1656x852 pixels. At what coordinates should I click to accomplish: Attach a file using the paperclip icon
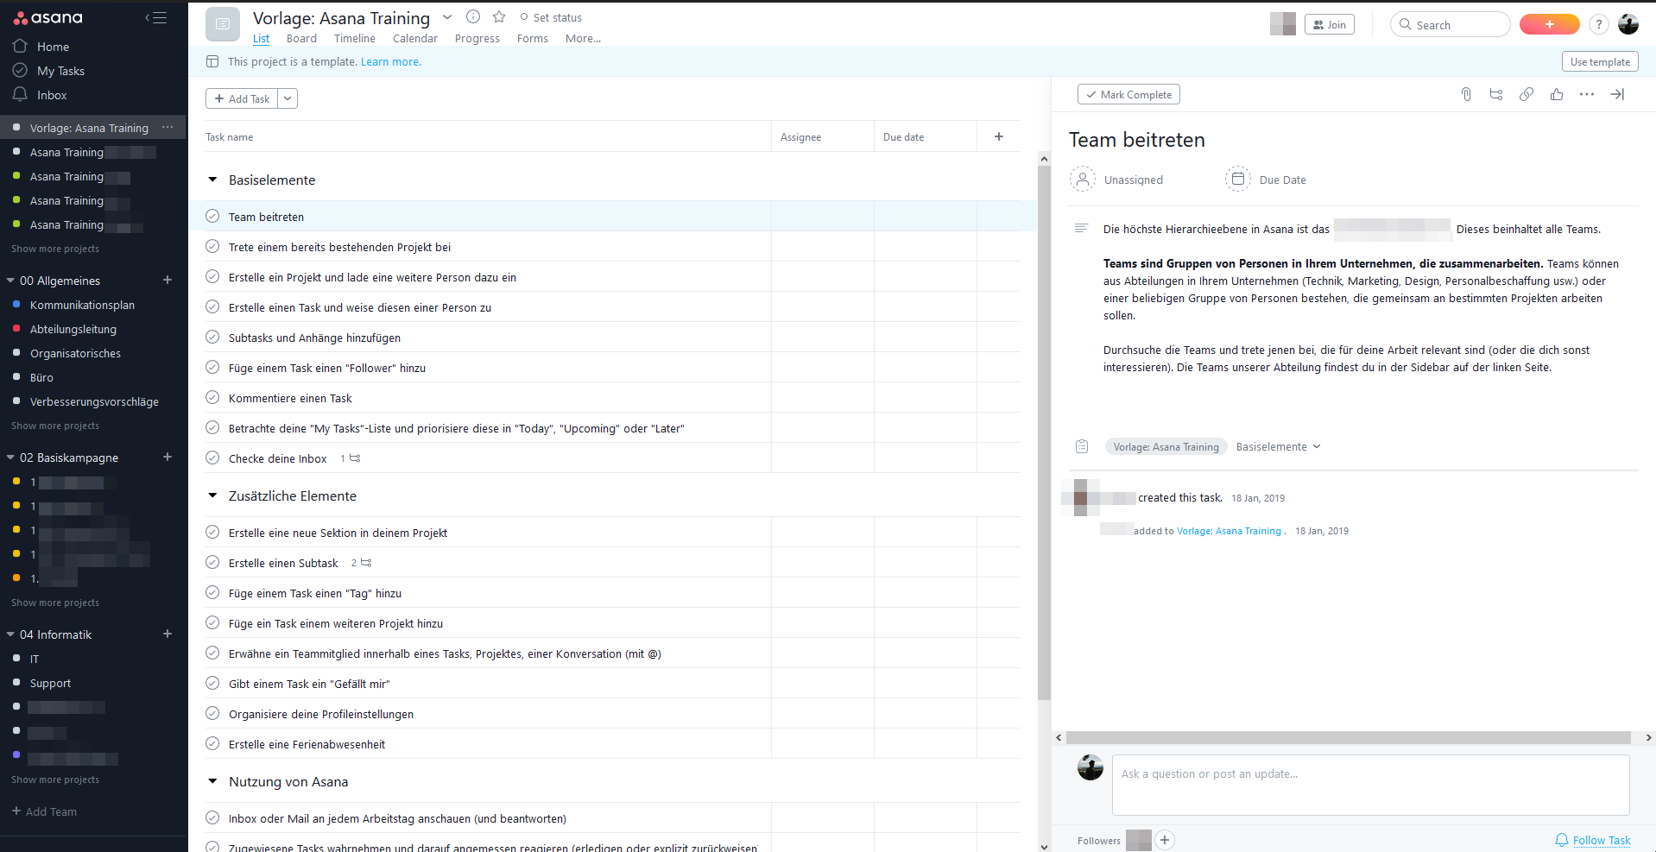(x=1465, y=94)
